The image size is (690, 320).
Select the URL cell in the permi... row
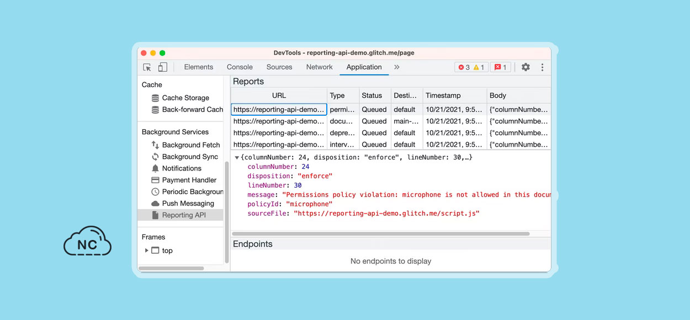click(x=279, y=109)
